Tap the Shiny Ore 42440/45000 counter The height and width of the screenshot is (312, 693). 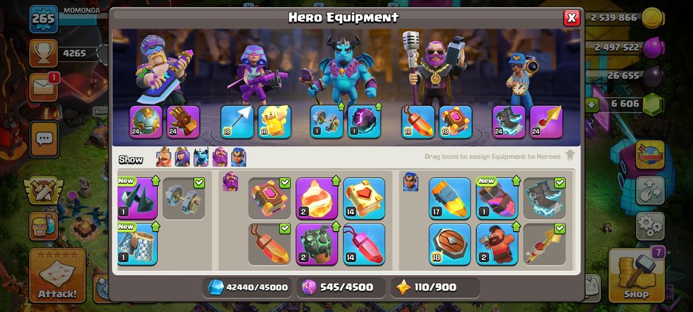tap(249, 287)
